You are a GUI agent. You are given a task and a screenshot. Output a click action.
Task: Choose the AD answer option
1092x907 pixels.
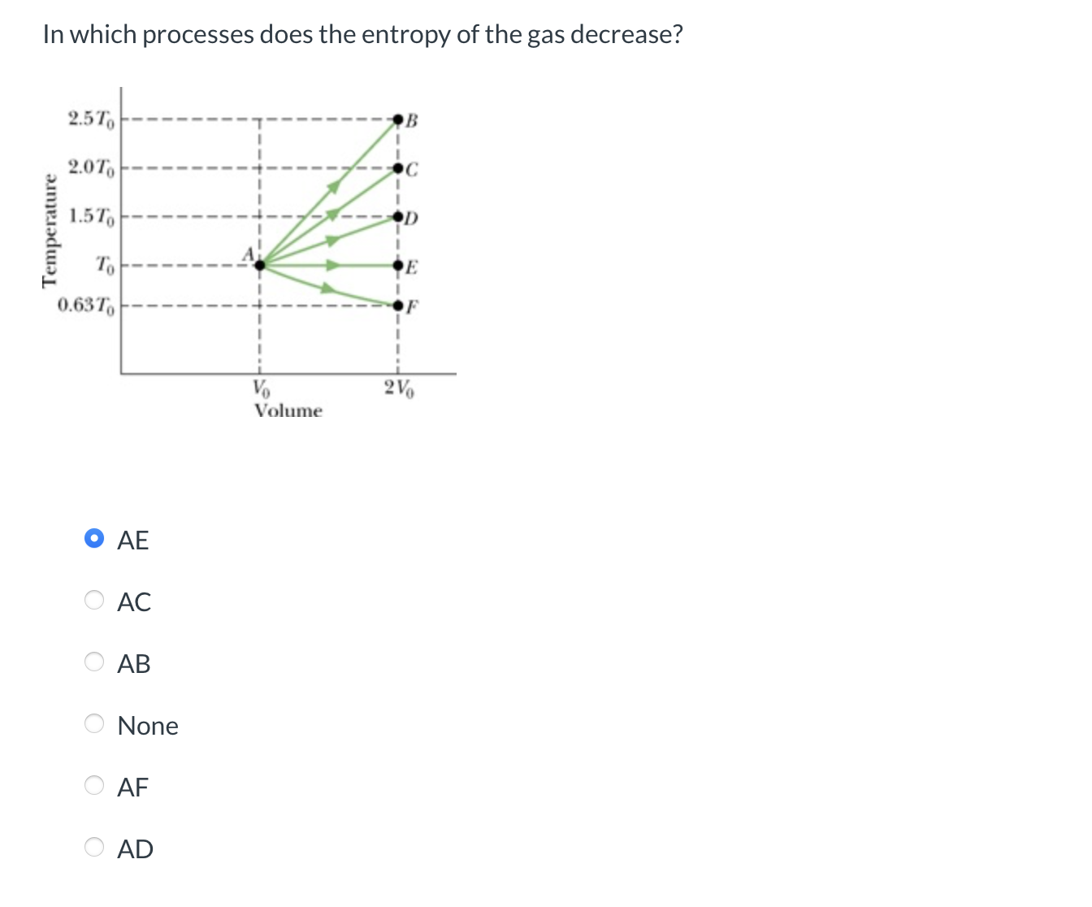coord(94,848)
